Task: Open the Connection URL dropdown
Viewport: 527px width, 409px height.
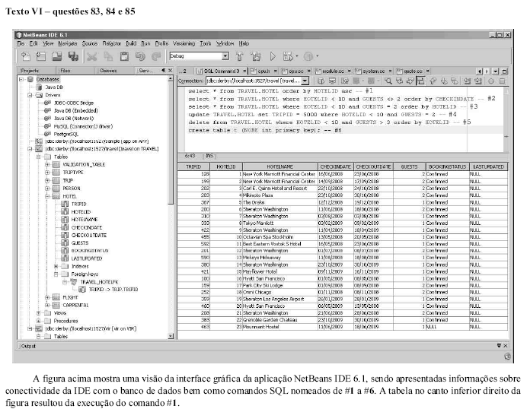Action: [305, 81]
